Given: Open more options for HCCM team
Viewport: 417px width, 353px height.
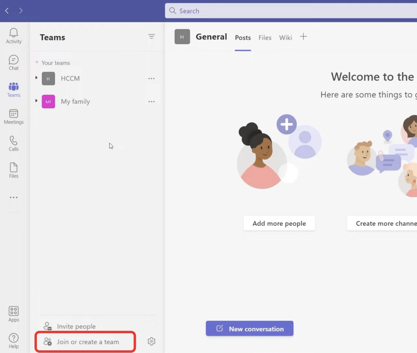Looking at the screenshot, I should pos(151,78).
